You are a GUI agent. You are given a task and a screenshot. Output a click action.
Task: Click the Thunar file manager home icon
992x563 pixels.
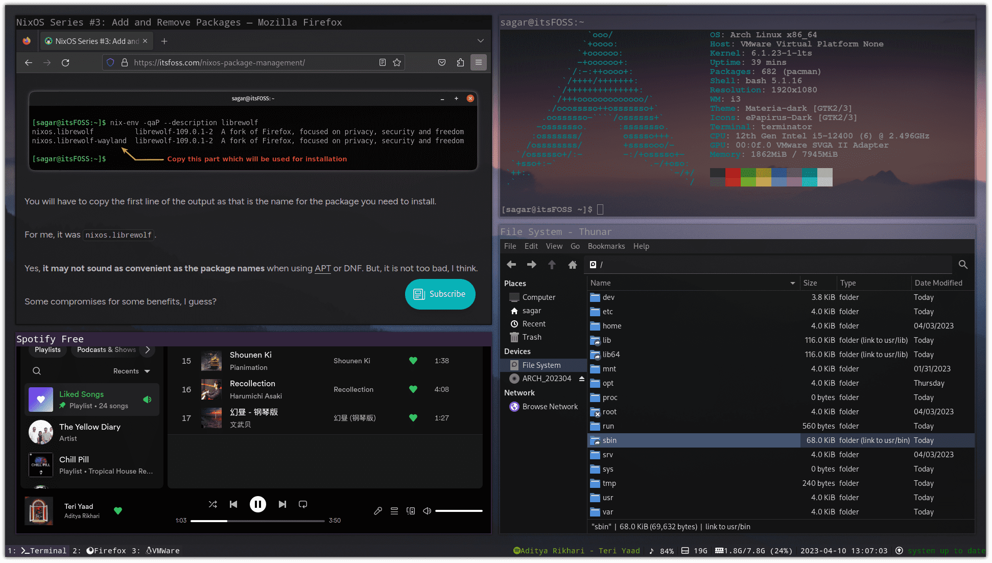572,265
